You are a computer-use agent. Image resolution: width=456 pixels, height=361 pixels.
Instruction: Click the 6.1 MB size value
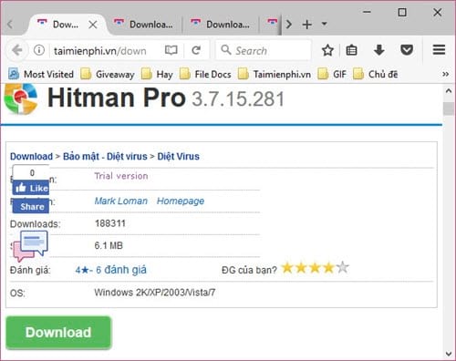(x=109, y=245)
